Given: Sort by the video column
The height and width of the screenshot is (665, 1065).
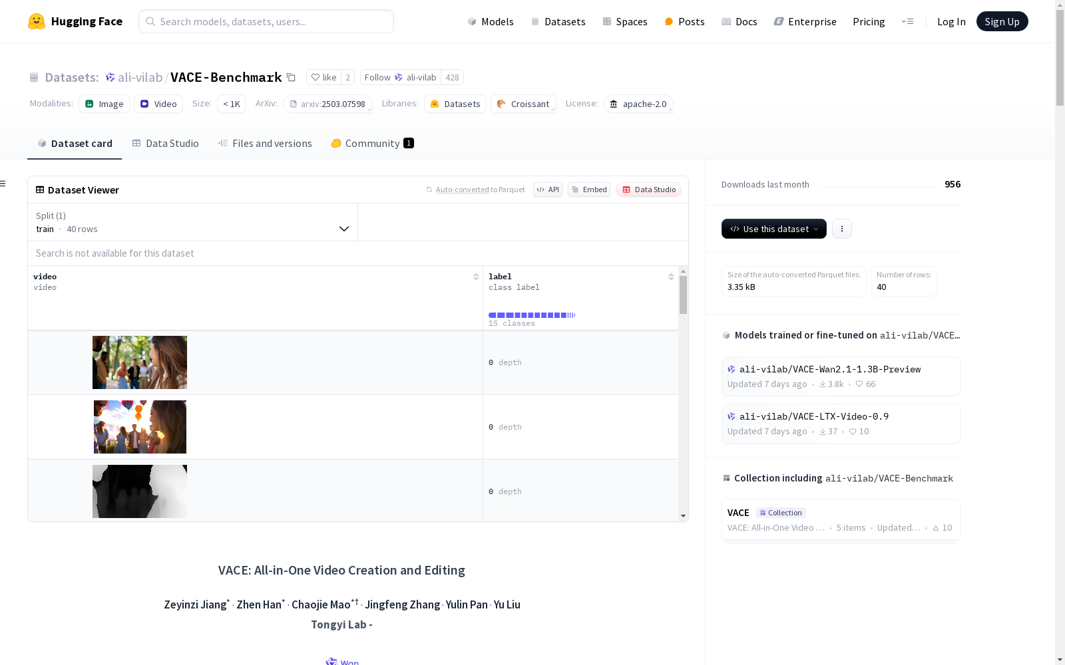Looking at the screenshot, I should tap(476, 277).
